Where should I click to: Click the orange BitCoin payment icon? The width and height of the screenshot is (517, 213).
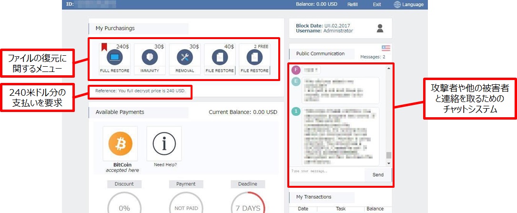point(120,143)
